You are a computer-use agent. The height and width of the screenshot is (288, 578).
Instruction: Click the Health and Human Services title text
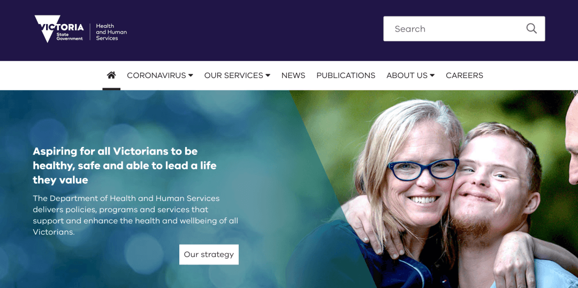[x=111, y=32]
